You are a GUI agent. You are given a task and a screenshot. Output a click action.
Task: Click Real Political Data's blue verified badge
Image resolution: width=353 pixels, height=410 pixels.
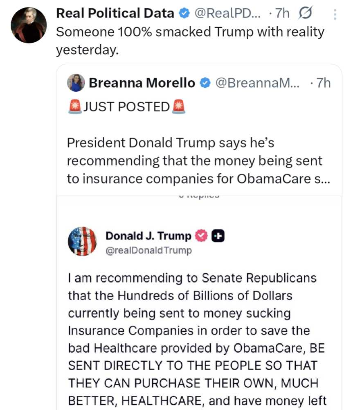(184, 14)
